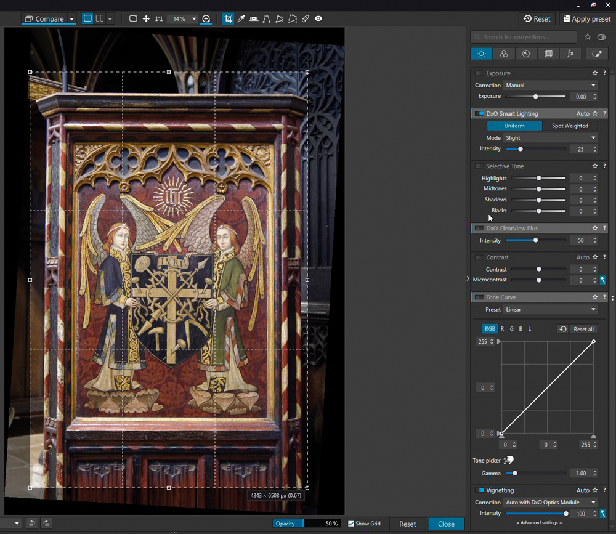This screenshot has height=534, width=616.
Task: Click the Microcontrast magic wand
Action: [602, 280]
